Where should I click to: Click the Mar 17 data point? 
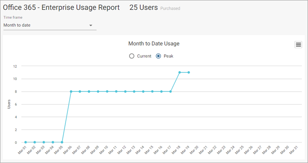coord(171,91)
